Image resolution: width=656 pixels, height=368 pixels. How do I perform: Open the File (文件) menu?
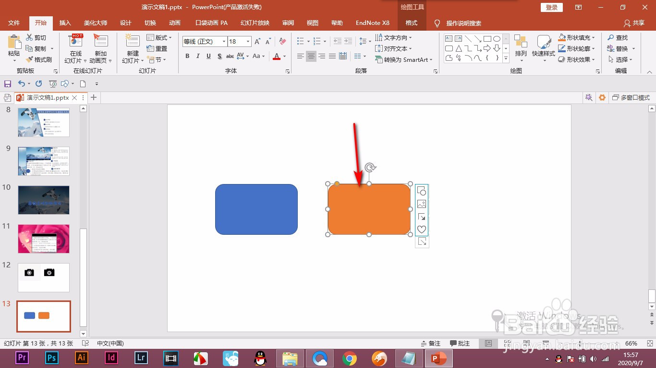pyautogui.click(x=14, y=23)
